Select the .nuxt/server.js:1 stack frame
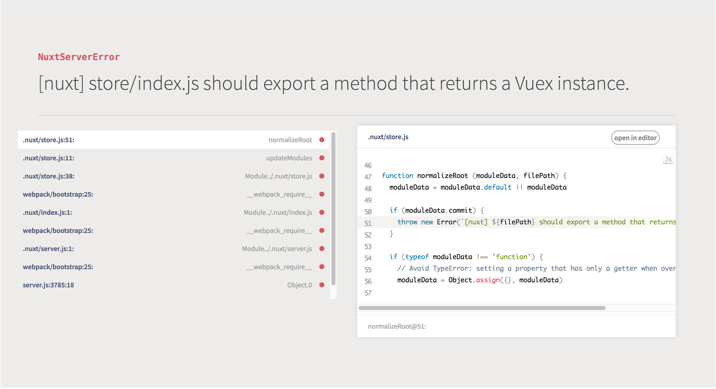Screen dimensions: 716x389 173,249
